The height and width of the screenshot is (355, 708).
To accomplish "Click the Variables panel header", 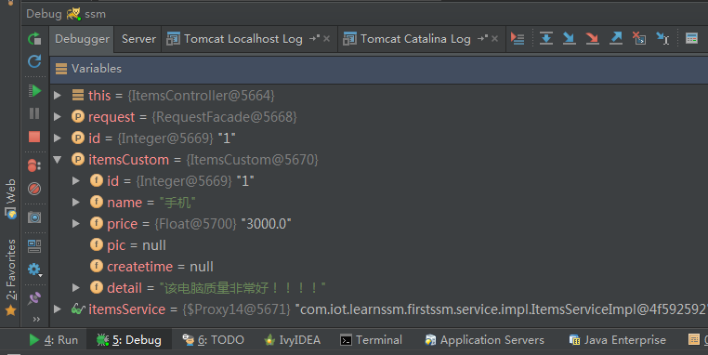I will (x=379, y=69).
